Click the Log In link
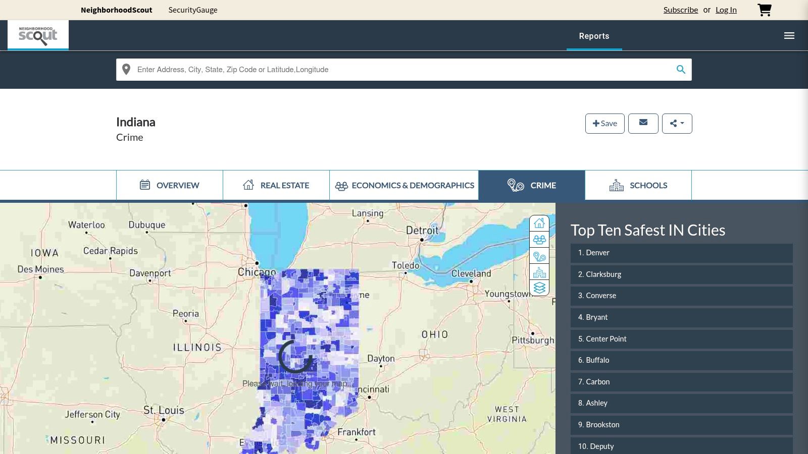This screenshot has height=454, width=808. click(x=726, y=10)
